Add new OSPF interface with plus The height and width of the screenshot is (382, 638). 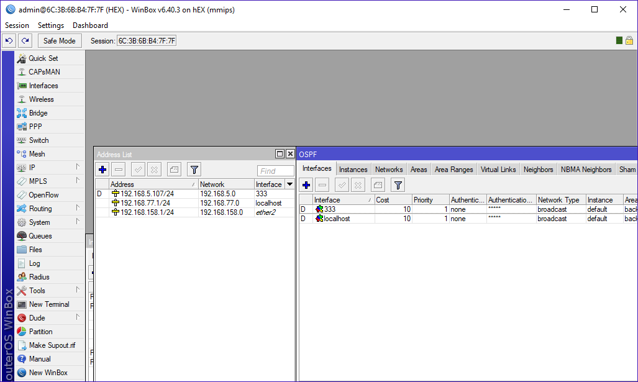pyautogui.click(x=306, y=186)
